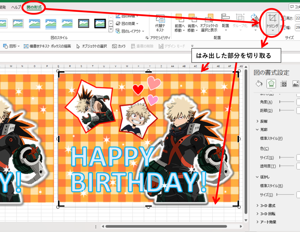Viewport: 300px width, 232px height.
Task: Apply the double black frame picture style
Action: (83, 23)
